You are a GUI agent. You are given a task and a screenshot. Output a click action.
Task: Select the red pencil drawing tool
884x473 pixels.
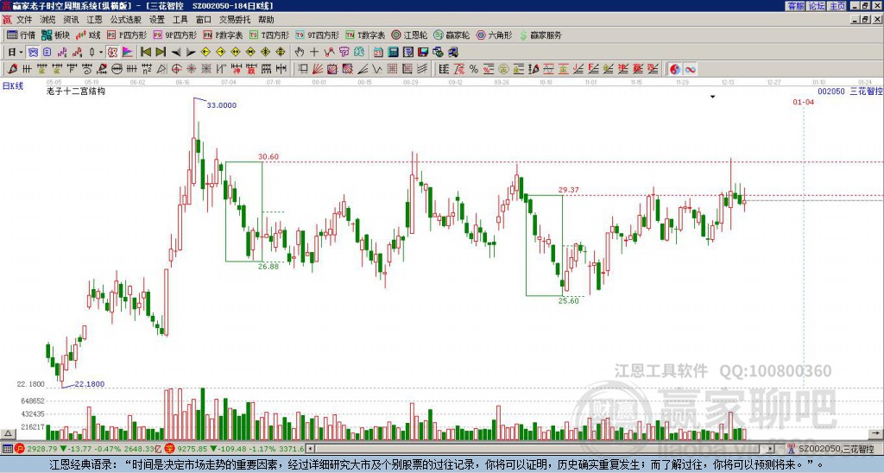(12, 69)
